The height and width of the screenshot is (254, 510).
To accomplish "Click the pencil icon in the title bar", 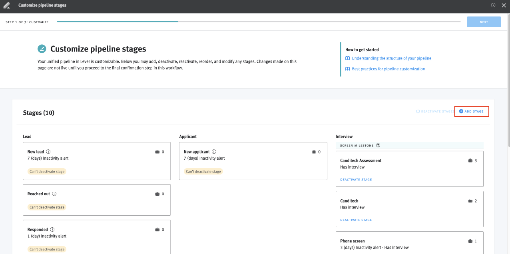I will [7, 5].
